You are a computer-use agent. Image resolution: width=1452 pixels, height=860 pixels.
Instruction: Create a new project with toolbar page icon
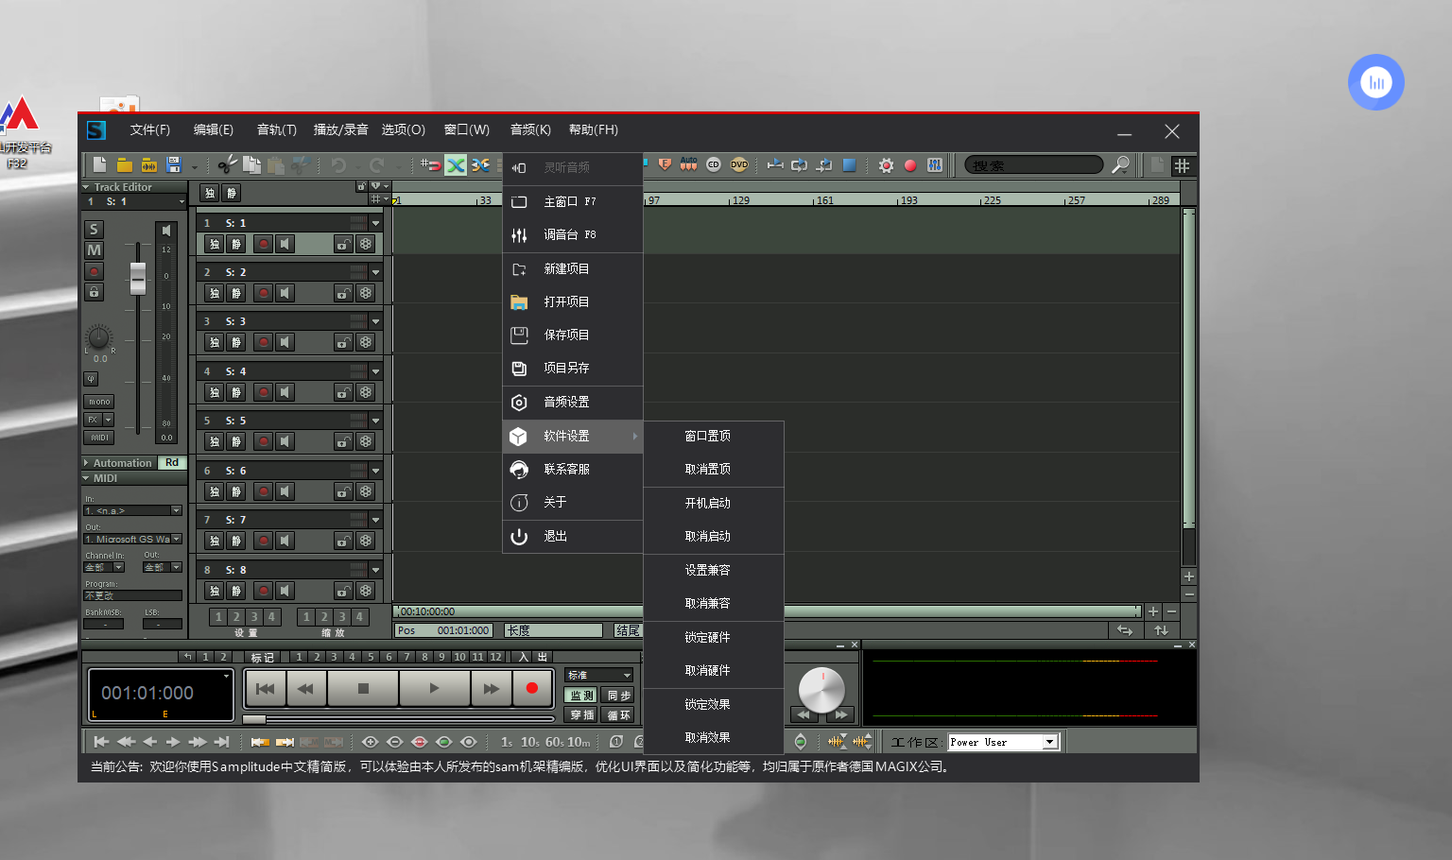click(x=99, y=164)
